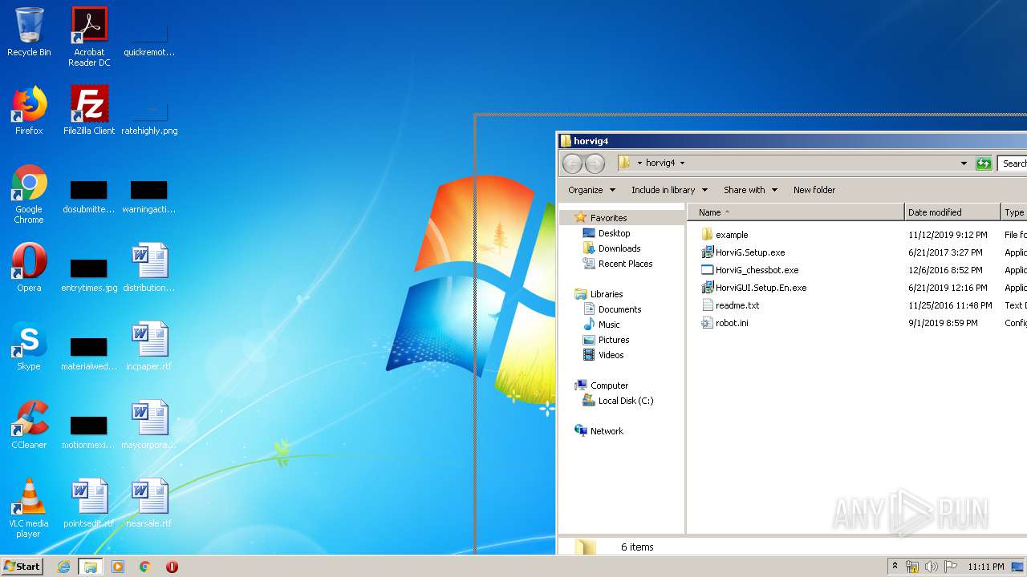Screen dimensions: 1027x577
Task: Select the maycorpora Word document on desktop
Action: pyautogui.click(x=149, y=425)
